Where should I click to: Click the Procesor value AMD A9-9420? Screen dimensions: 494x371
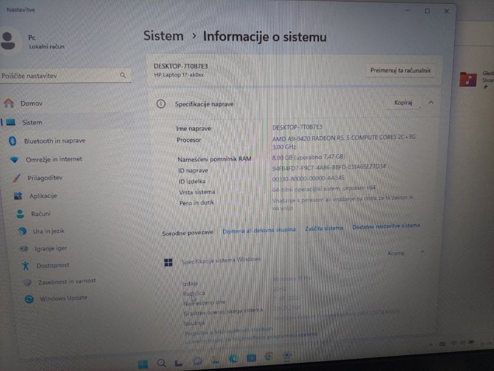[343, 142]
